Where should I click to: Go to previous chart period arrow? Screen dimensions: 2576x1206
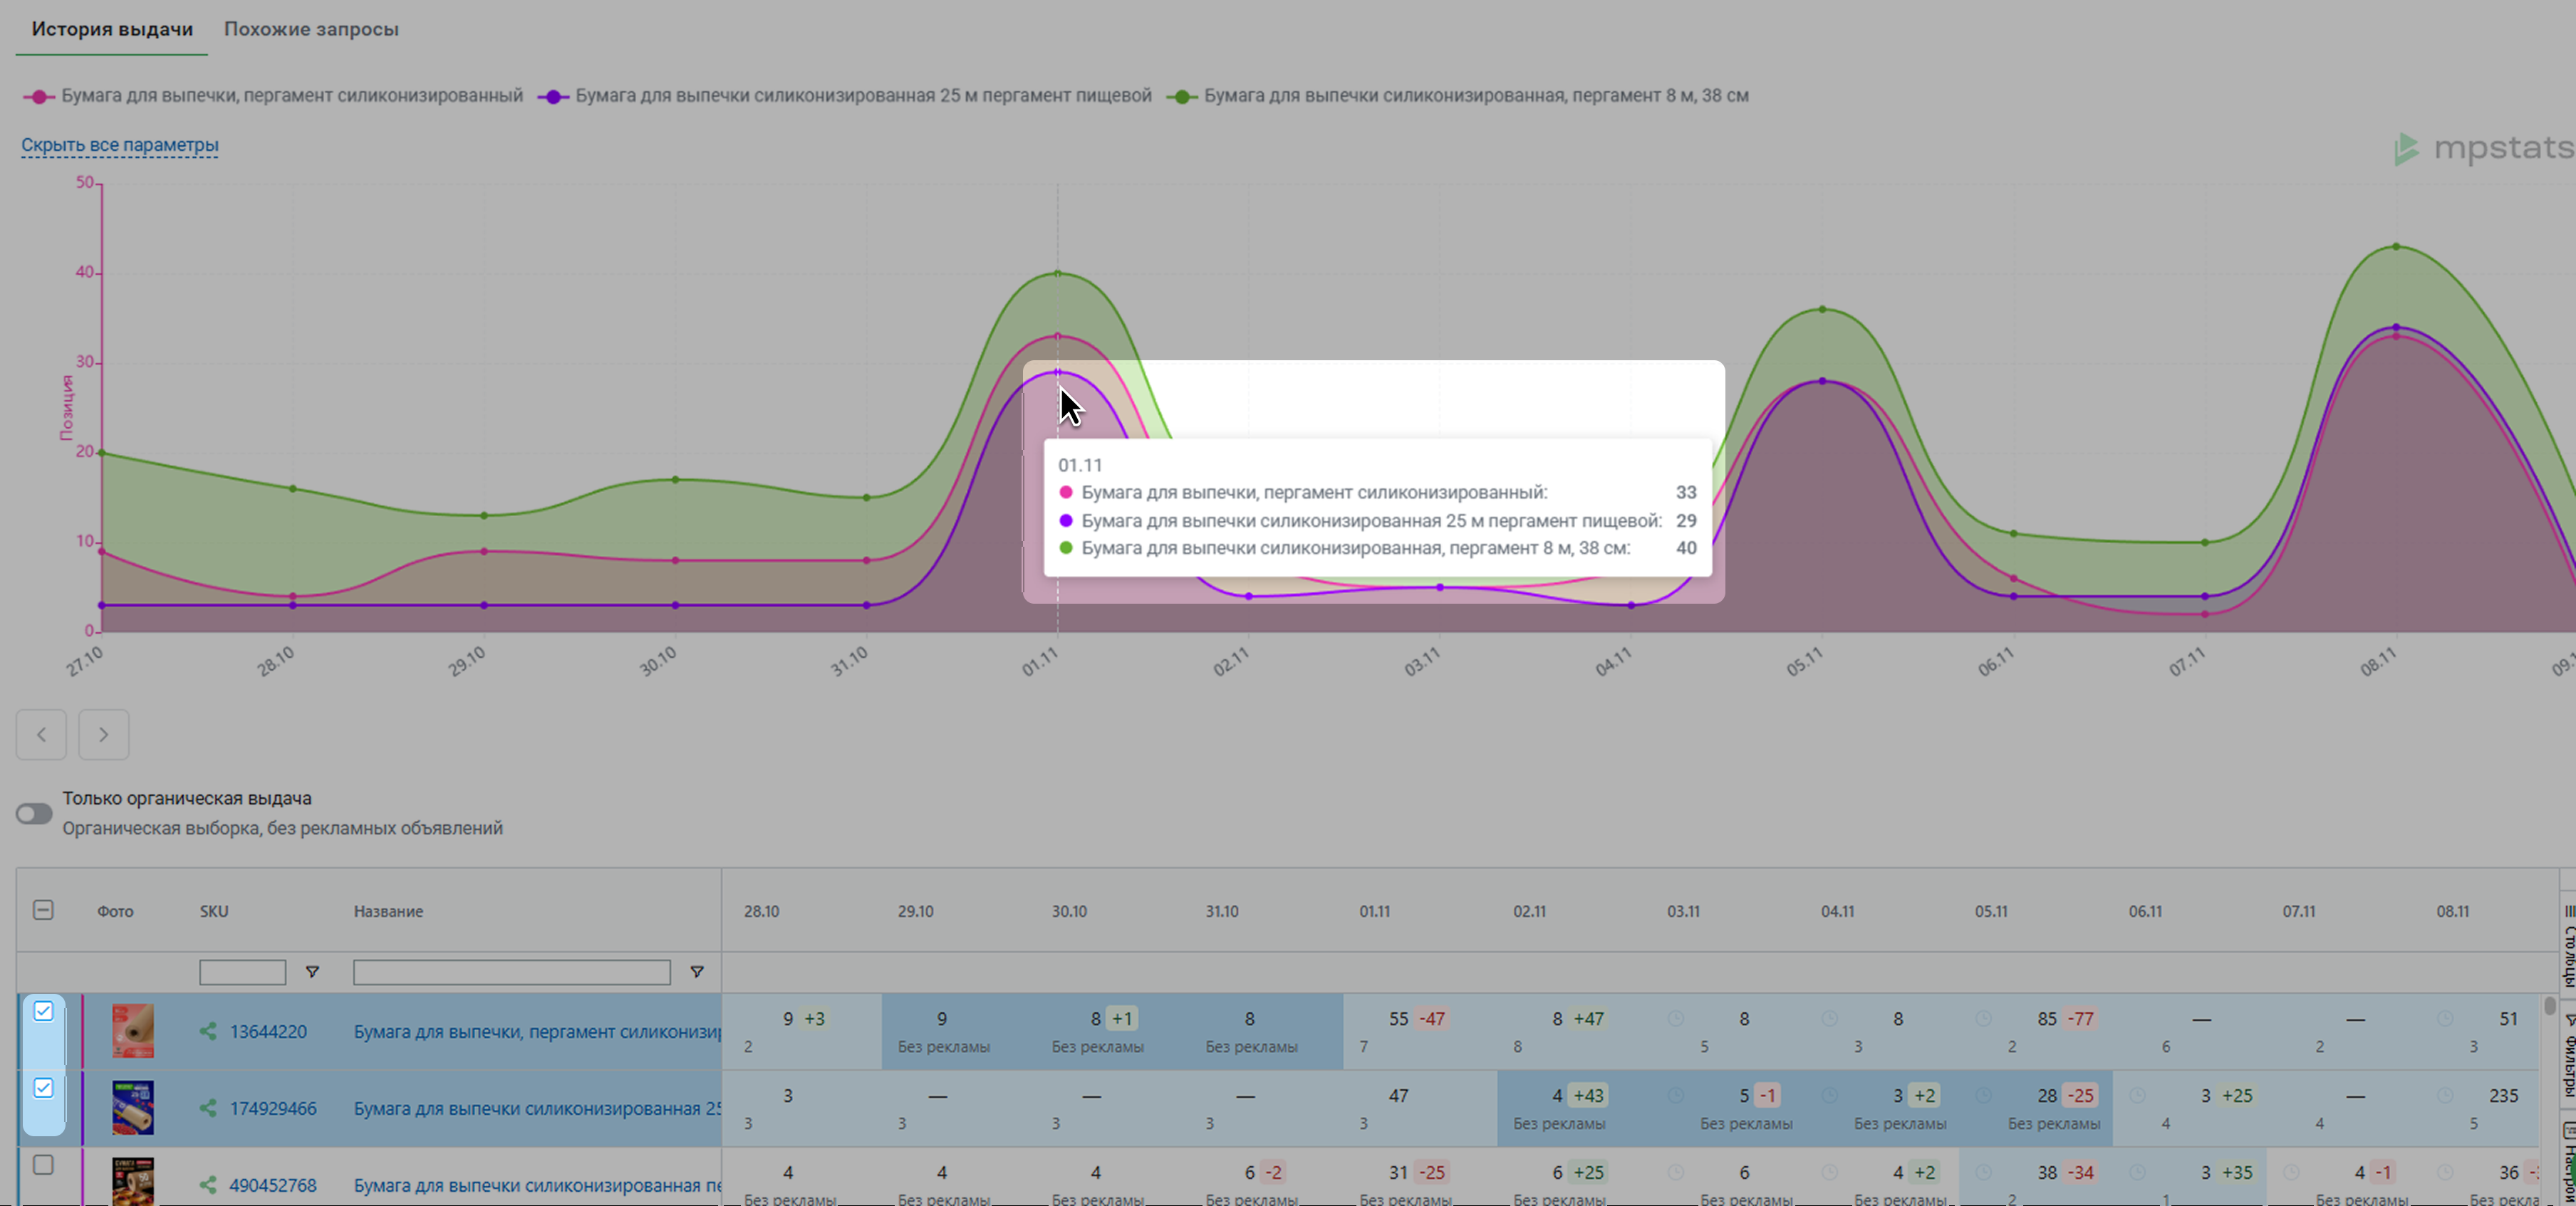[x=41, y=735]
